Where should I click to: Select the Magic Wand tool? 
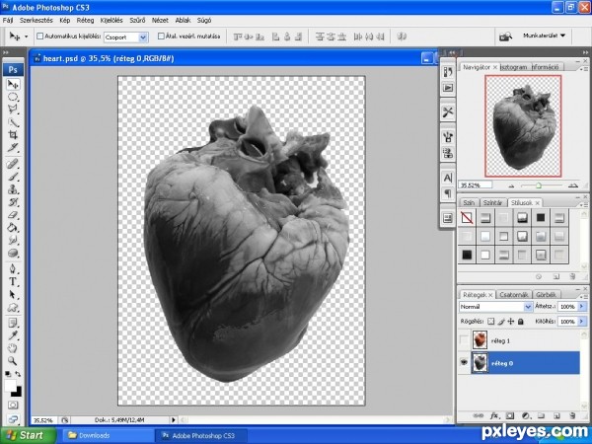click(13, 122)
